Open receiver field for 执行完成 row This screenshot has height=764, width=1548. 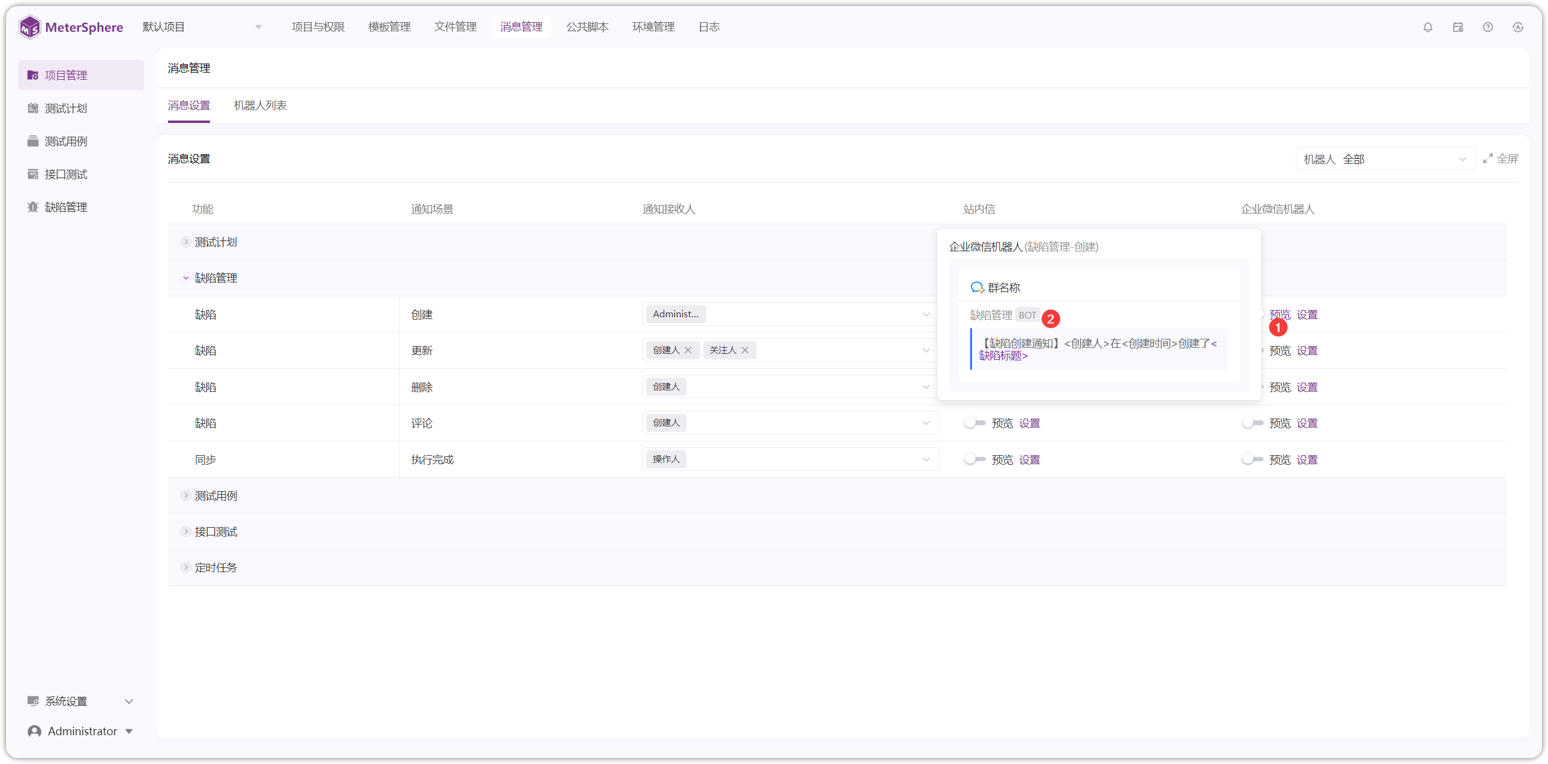(x=790, y=459)
